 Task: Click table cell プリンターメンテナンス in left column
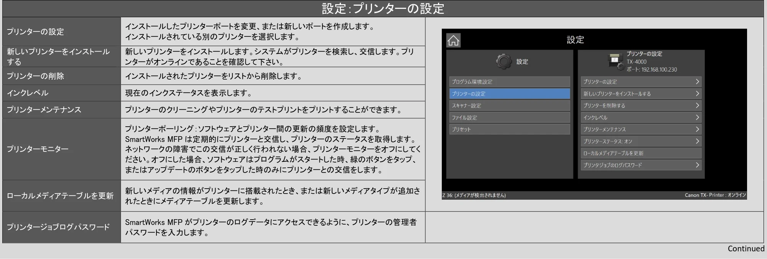pos(61,109)
